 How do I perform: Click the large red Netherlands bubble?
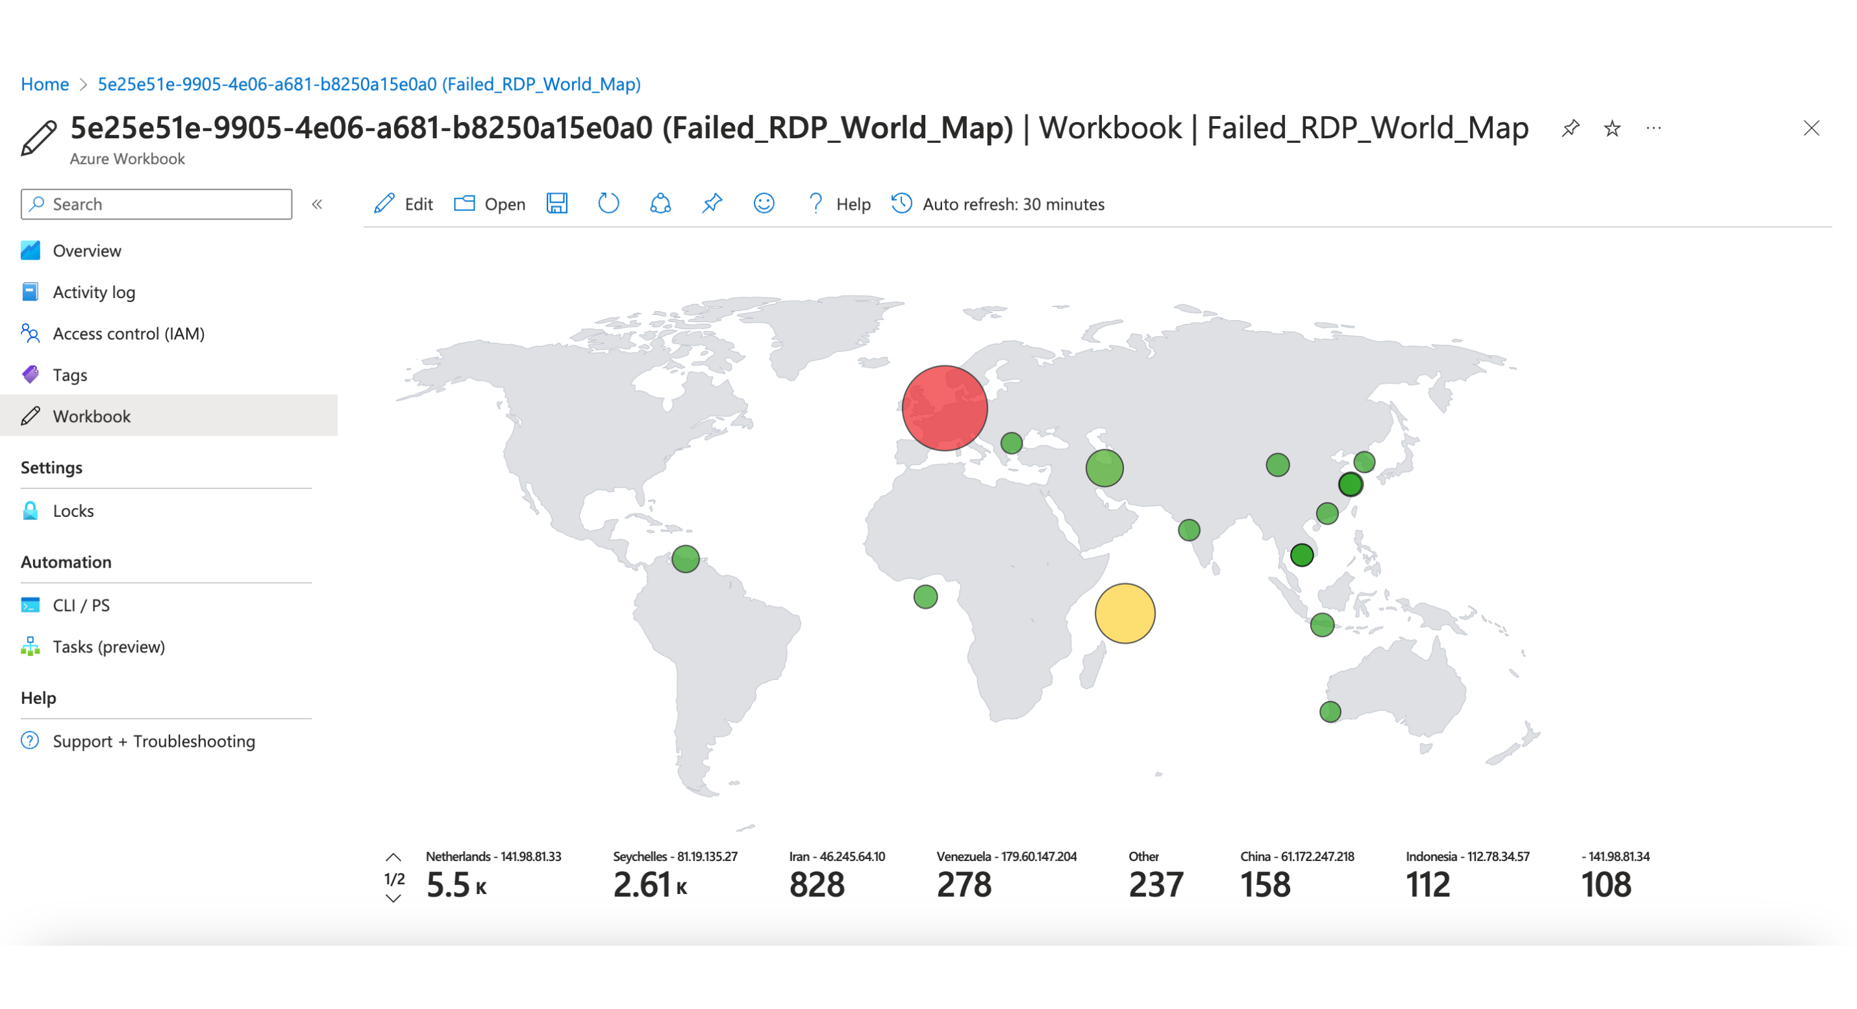click(944, 408)
